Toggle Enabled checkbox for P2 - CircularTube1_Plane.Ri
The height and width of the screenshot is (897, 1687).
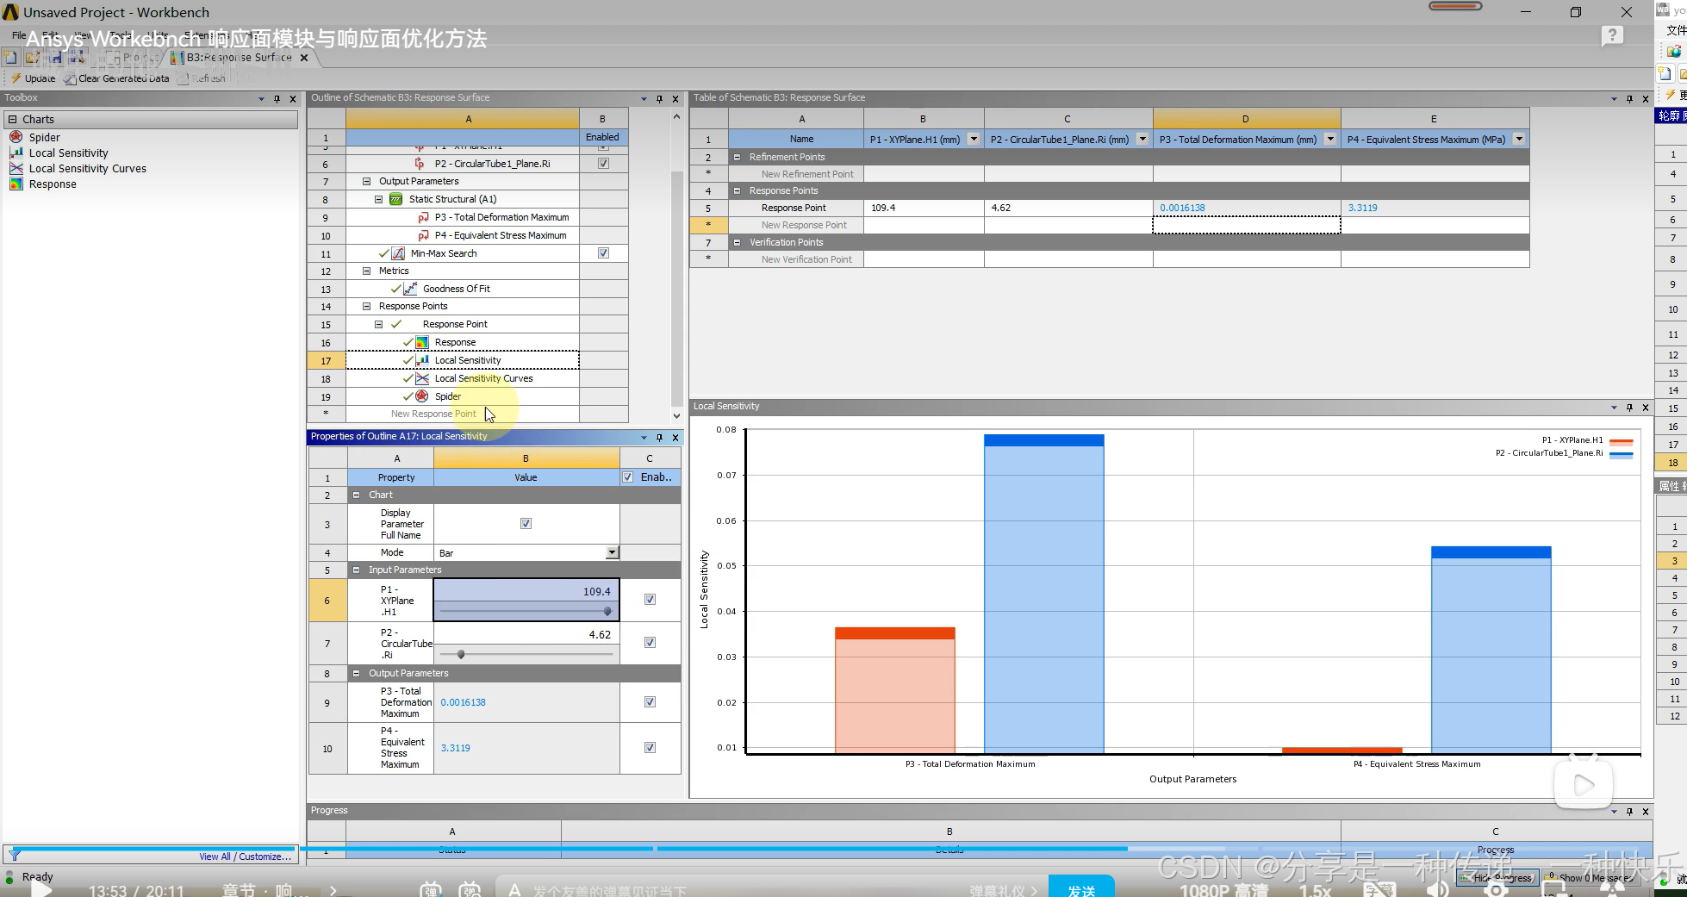603,164
